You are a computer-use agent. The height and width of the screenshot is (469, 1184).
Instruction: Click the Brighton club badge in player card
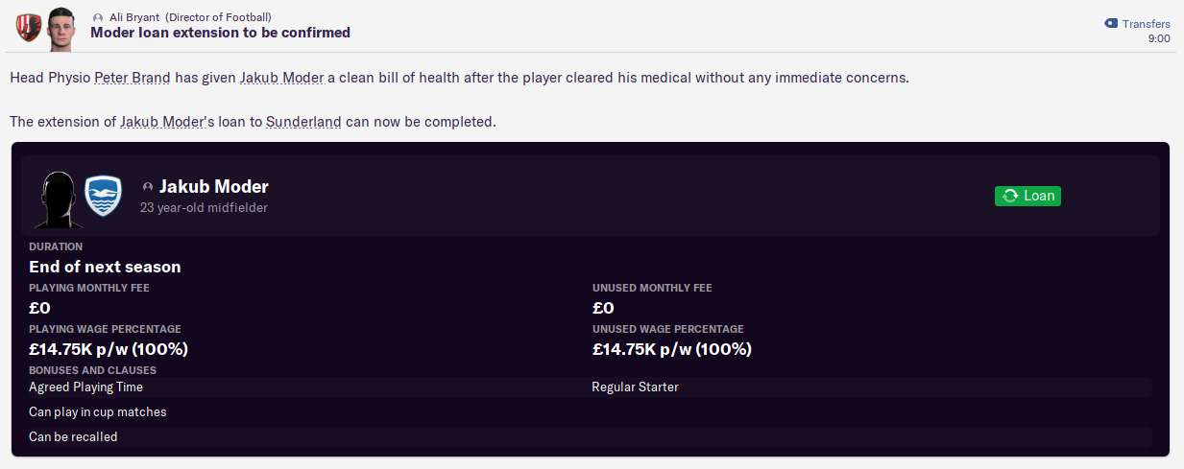(103, 196)
